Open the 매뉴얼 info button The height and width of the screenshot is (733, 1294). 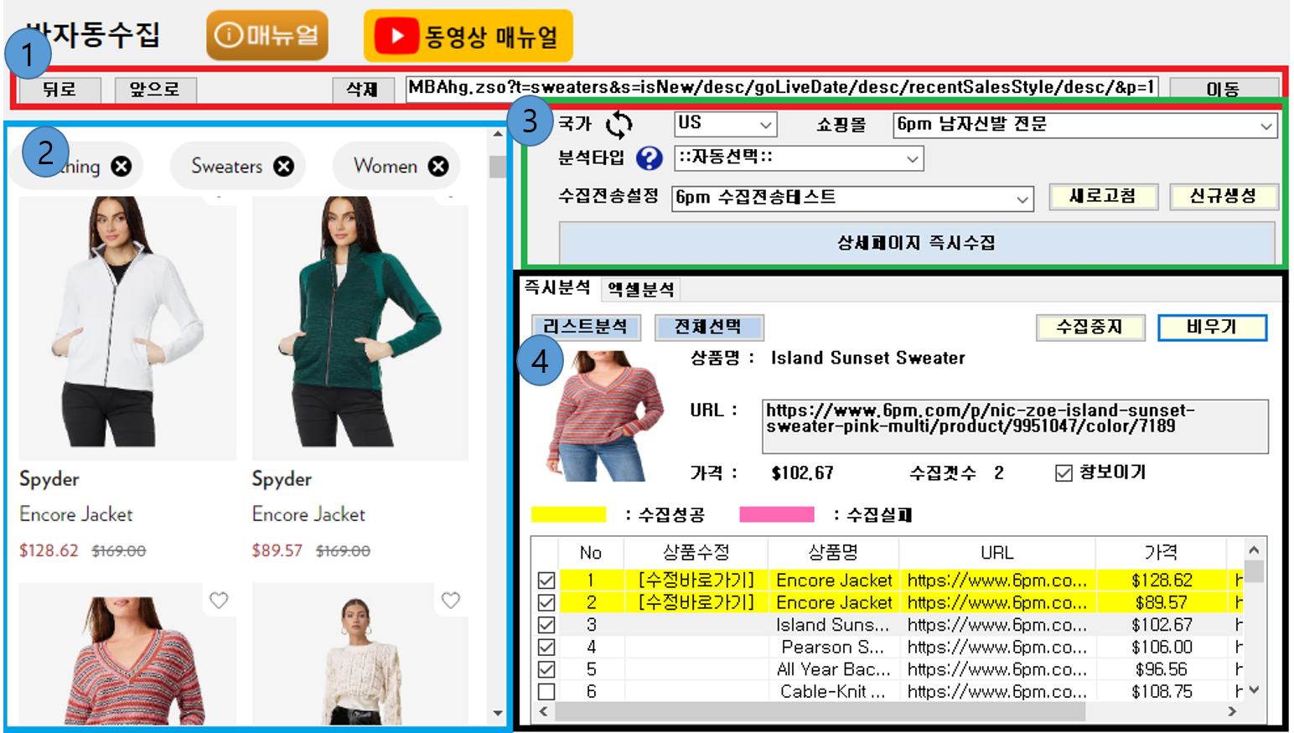[x=267, y=35]
